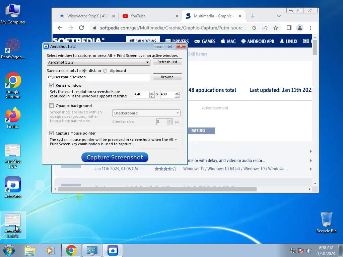This screenshot has width=343, height=257.
Task: Click the height field showing 480
Action: tap(167, 94)
